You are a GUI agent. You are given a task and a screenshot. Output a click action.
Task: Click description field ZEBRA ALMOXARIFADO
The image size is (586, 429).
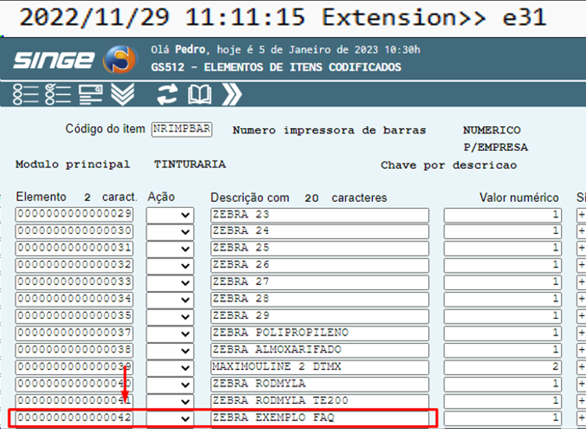point(320,350)
